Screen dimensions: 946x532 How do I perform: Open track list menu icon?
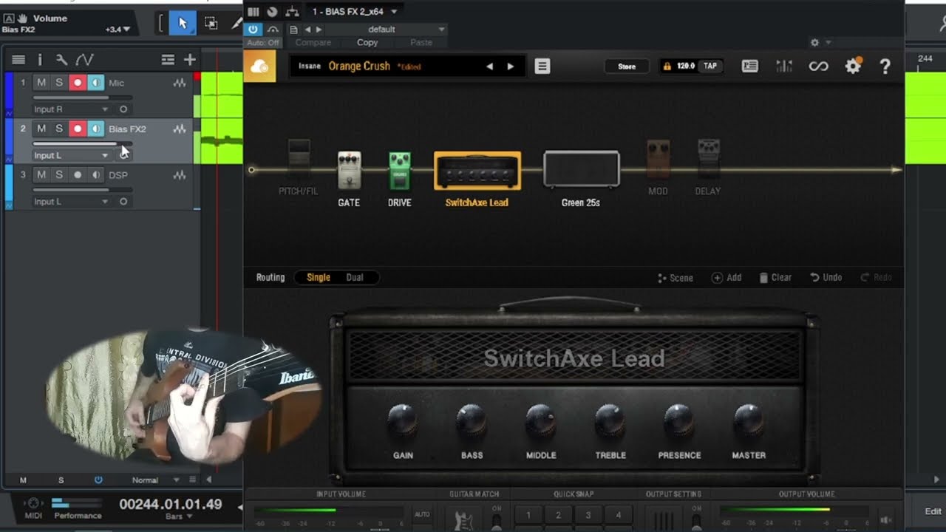(18, 60)
